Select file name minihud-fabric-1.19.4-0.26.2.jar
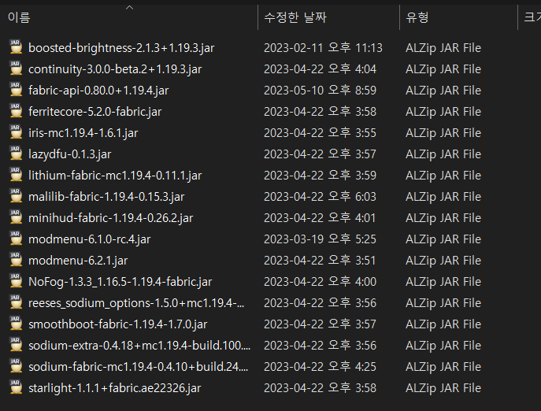The image size is (541, 411). click(x=110, y=218)
